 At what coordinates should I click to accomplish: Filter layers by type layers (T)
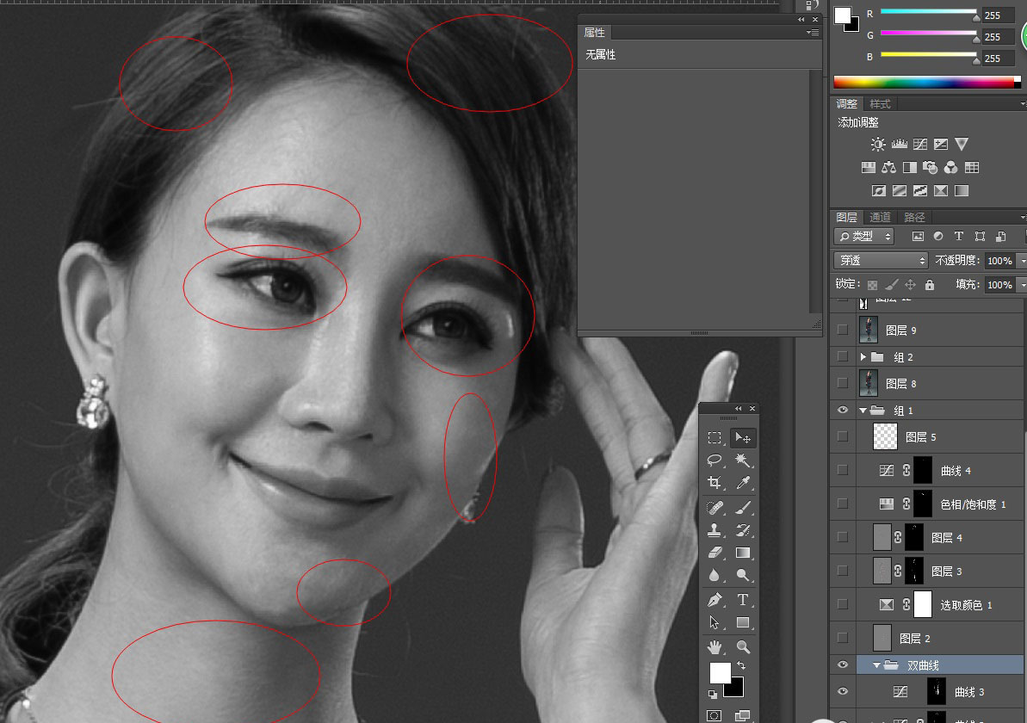[x=959, y=237]
